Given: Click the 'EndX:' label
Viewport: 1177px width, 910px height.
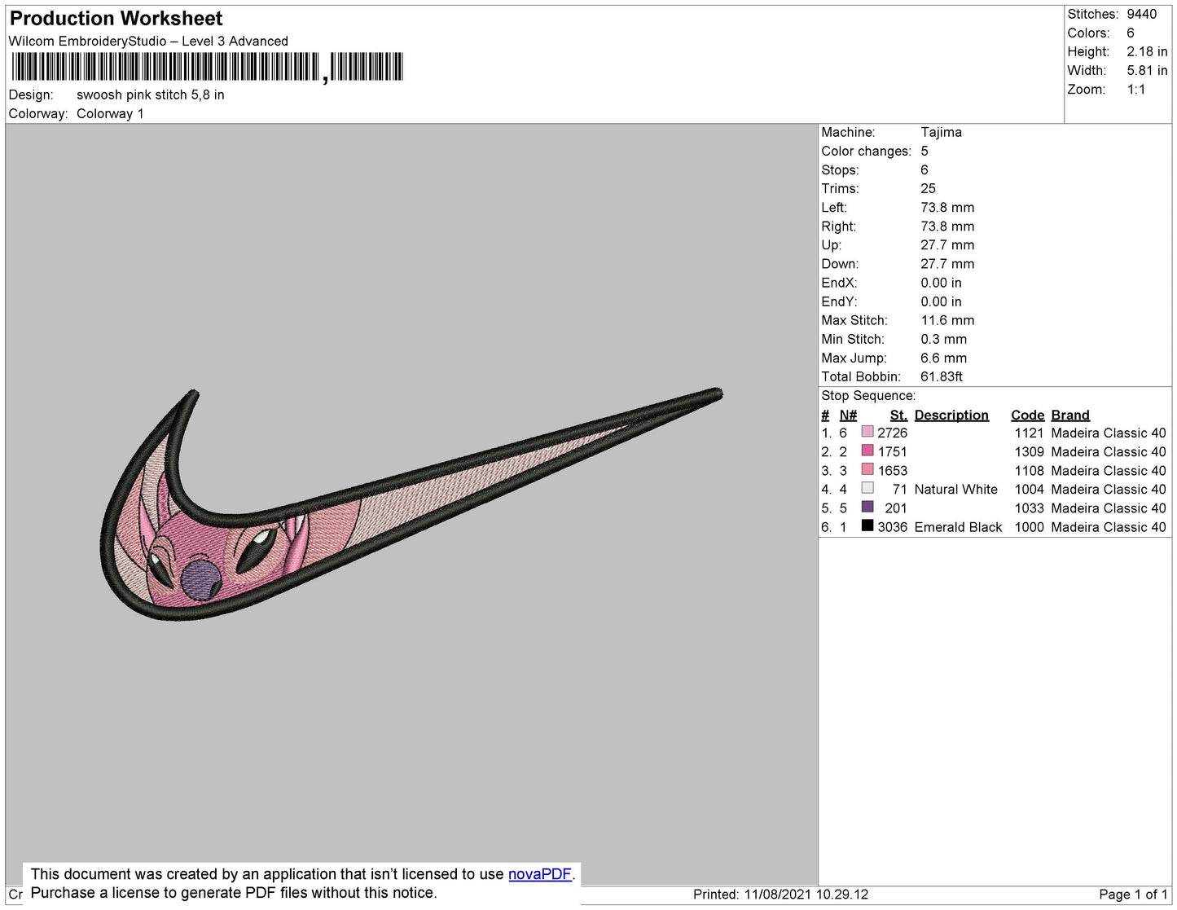Looking at the screenshot, I should 839,284.
